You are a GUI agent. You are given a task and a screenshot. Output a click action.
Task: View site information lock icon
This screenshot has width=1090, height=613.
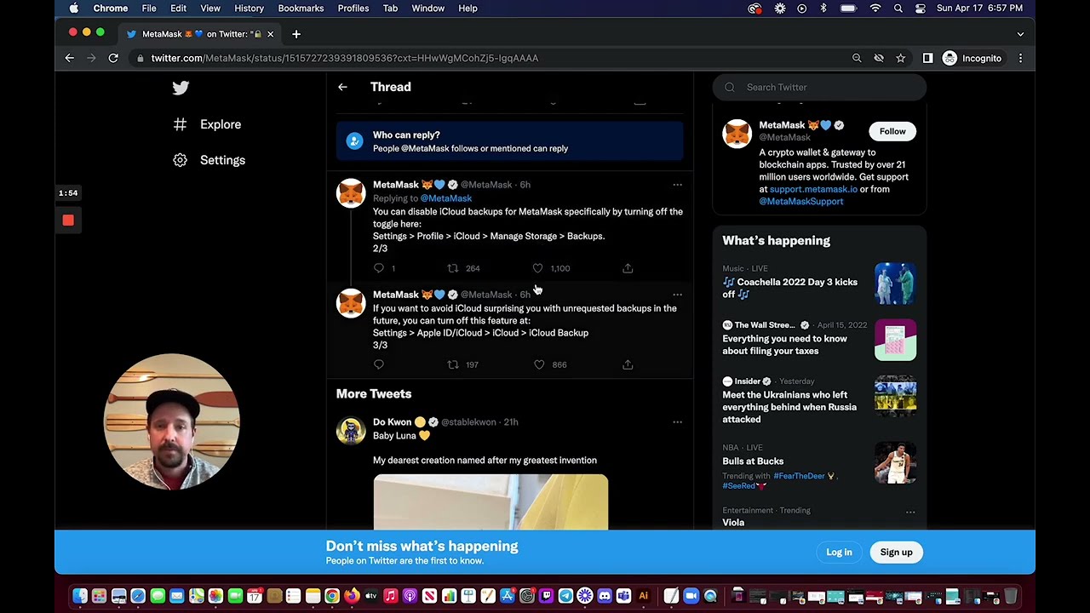(x=140, y=58)
